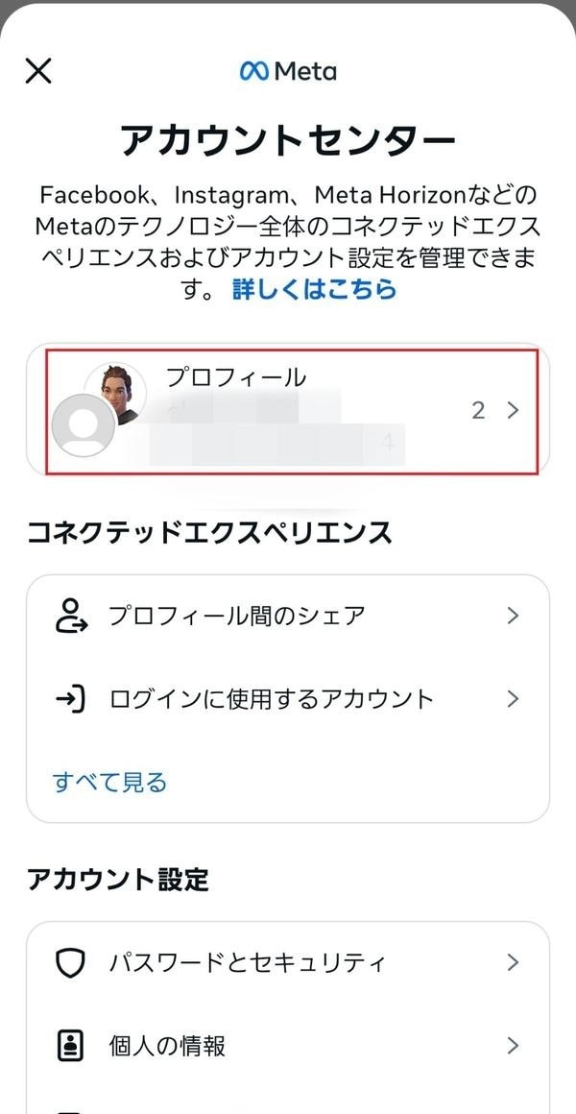
Task: Expand the 個人の情報 chevron
Action: (513, 1046)
